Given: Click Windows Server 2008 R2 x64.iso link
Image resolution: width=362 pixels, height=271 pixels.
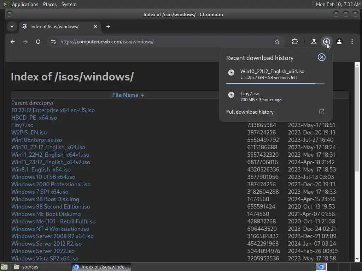Looking at the screenshot, I should pyautogui.click(x=52, y=236).
